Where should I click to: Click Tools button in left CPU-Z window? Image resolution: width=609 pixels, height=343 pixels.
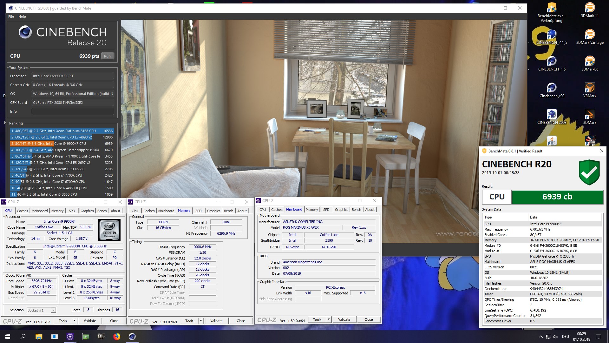tap(63, 321)
